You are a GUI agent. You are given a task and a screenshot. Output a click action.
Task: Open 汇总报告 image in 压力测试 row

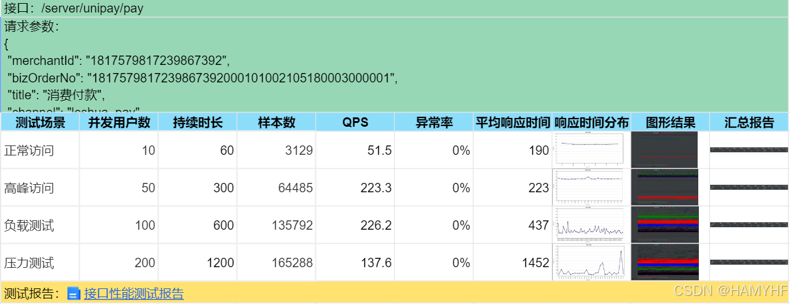749,262
